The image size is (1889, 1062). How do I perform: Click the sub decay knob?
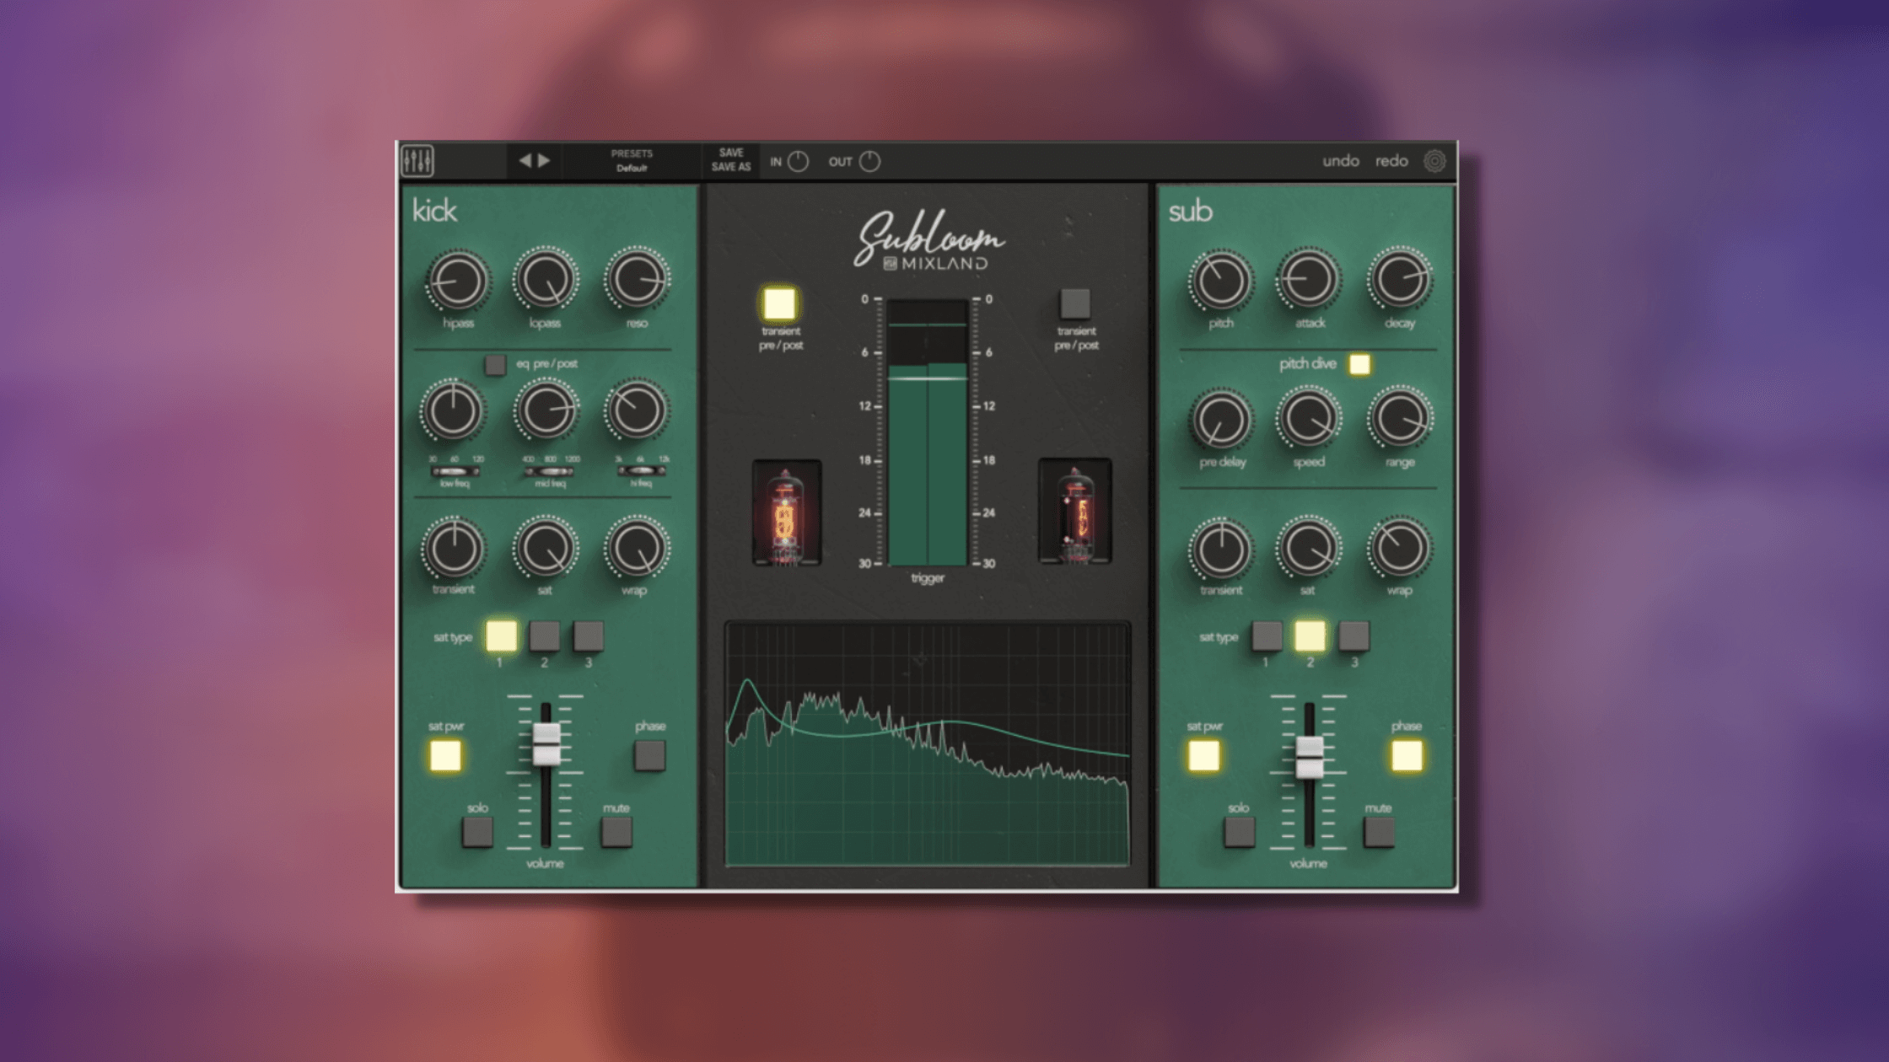pos(1400,279)
